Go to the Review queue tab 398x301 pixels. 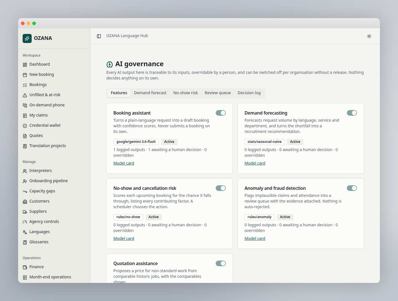pyautogui.click(x=218, y=93)
